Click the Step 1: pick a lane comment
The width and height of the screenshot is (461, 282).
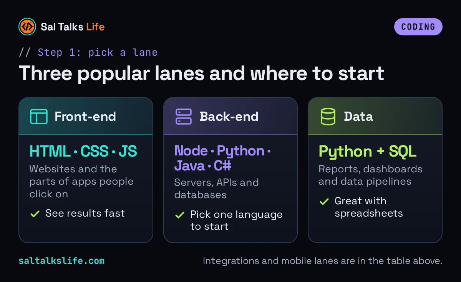click(x=88, y=52)
